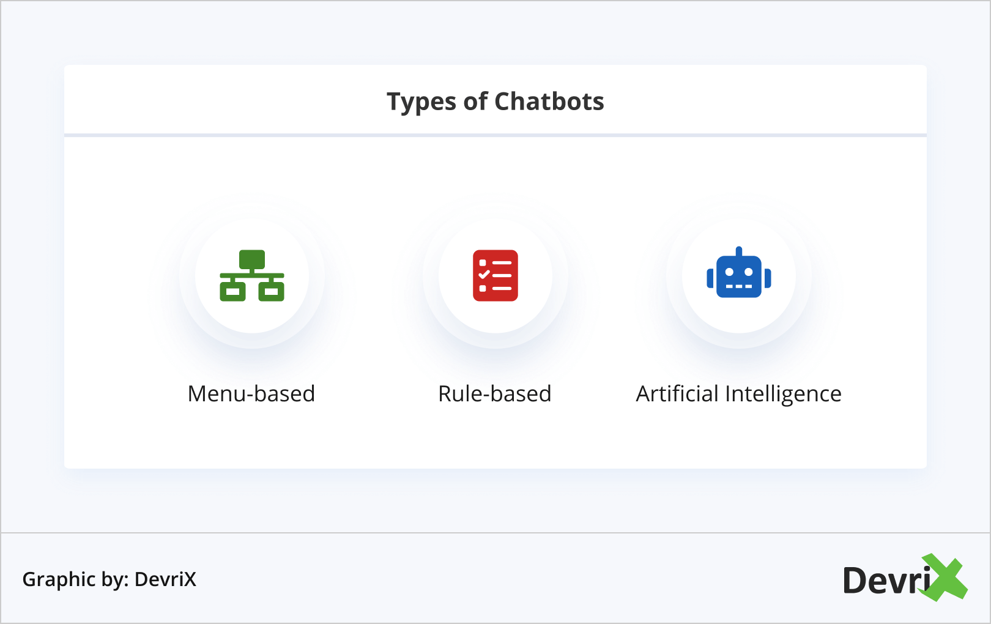The image size is (991, 624).
Task: Click the word "Chatbots" in the title
Action: coord(549,102)
